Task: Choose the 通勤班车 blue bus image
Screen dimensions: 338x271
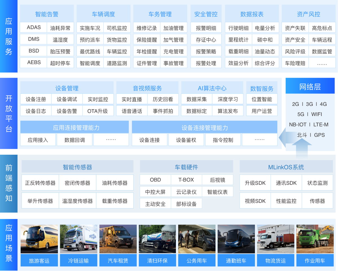Action: click(236, 239)
